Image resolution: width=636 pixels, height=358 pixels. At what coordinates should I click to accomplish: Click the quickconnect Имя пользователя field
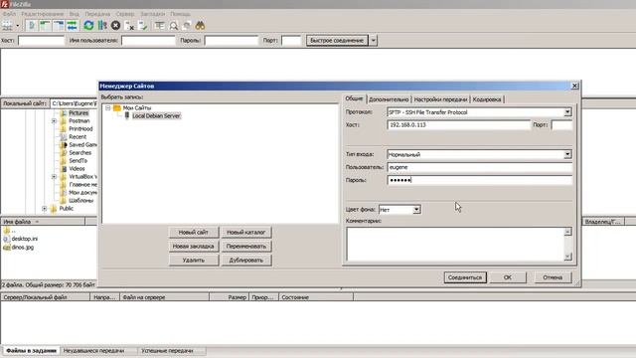[148, 41]
